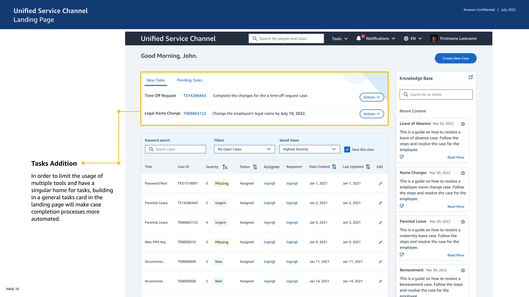
Task: Click the edit pencil for Password Rest case
Action: [x=380, y=183]
